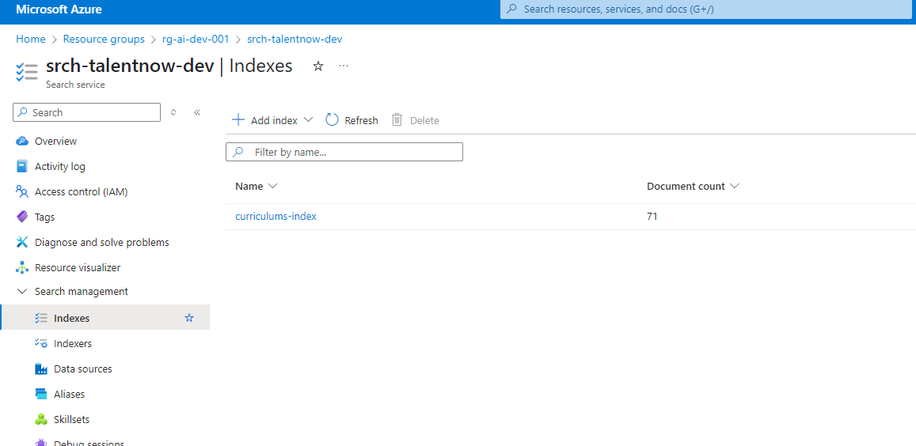Open the more options ellipsis next to title

pos(344,66)
